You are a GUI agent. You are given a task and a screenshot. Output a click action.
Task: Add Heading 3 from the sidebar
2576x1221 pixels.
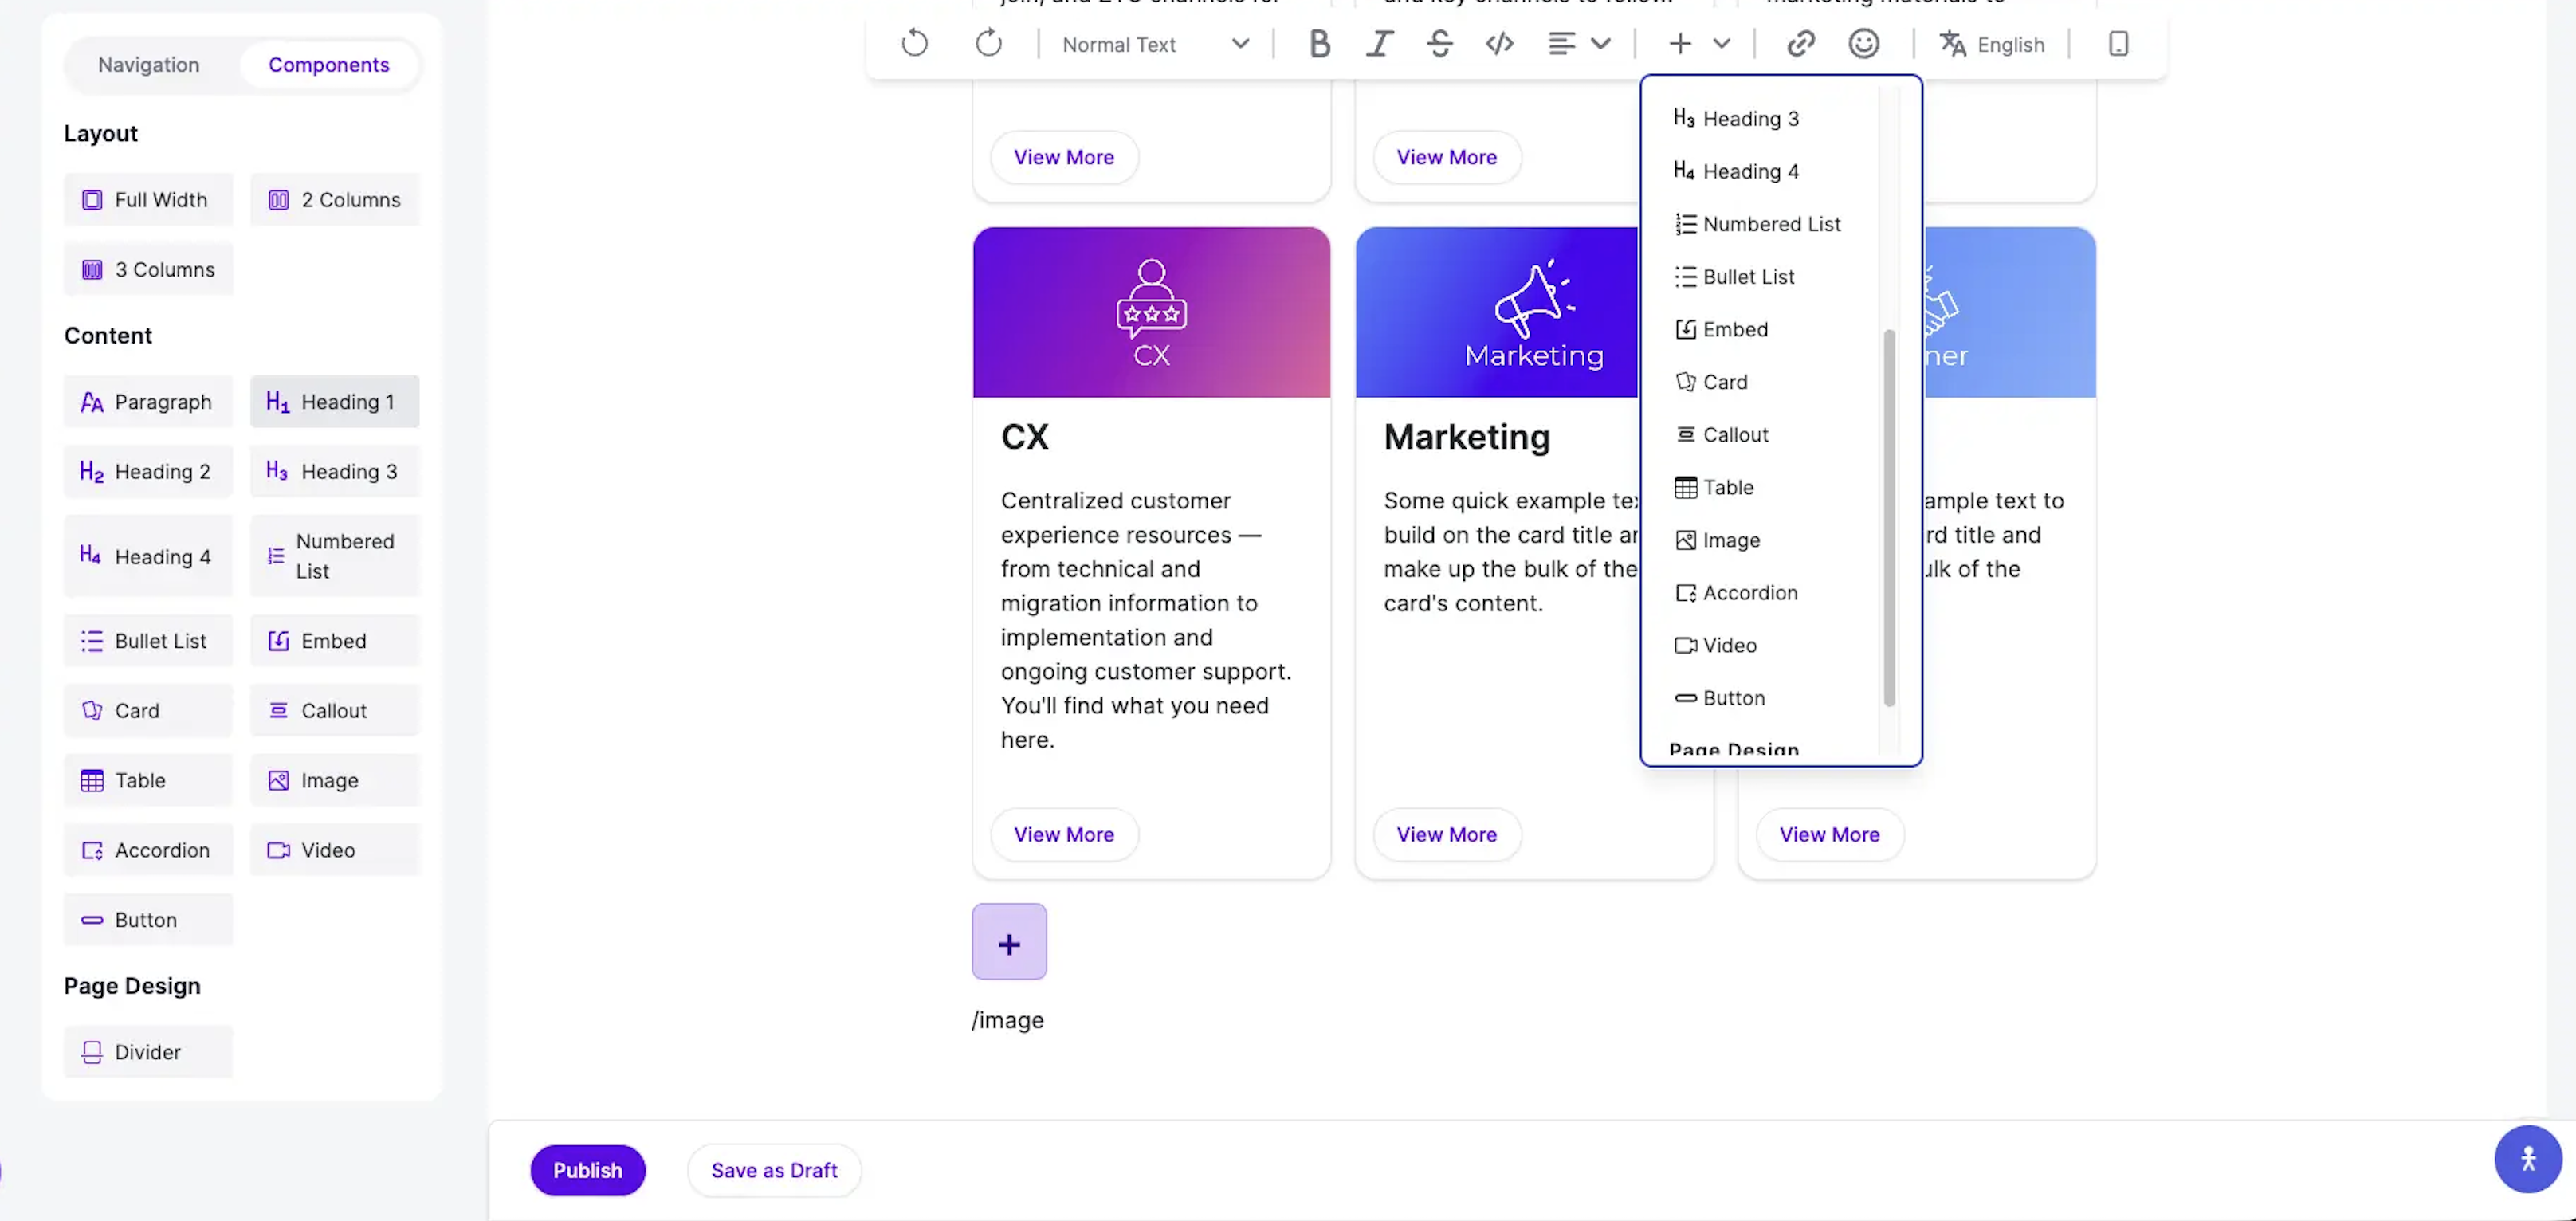(335, 472)
